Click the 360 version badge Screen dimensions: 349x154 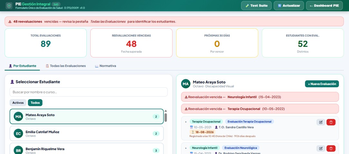tap(56, 4)
